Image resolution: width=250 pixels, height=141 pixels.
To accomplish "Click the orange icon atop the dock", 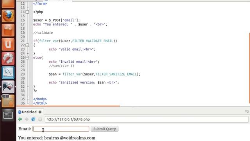I will (x=8, y=4).
